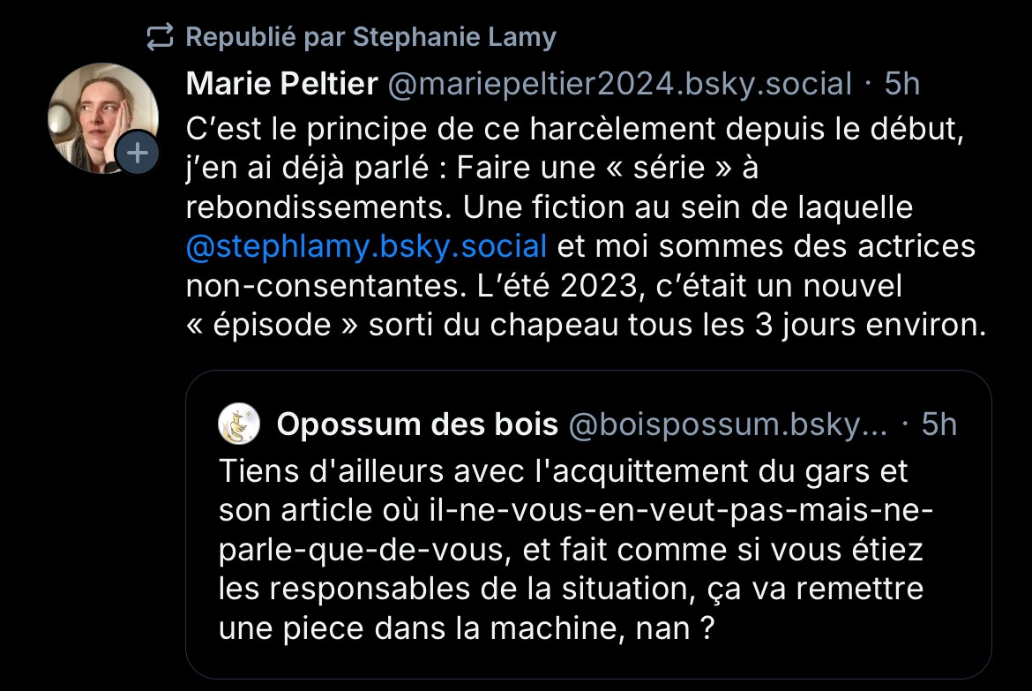Open Opossum des bois display name
This screenshot has width=1032, height=691.
417,424
